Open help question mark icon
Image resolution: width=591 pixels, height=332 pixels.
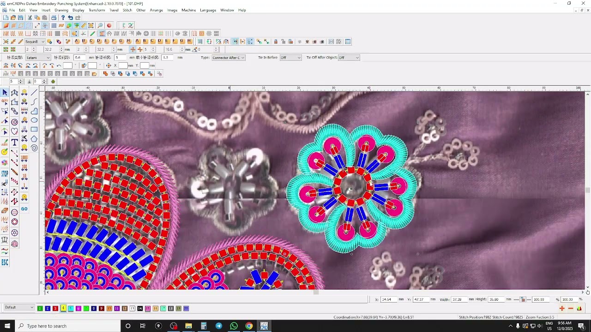(63, 18)
